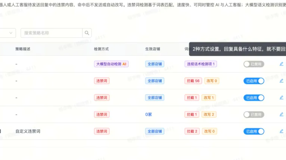Open the 0家 shops link

click(x=149, y=114)
